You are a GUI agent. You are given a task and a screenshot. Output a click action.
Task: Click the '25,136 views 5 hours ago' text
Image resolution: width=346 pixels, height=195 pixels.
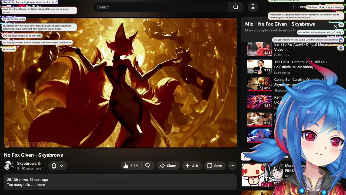[28, 180]
